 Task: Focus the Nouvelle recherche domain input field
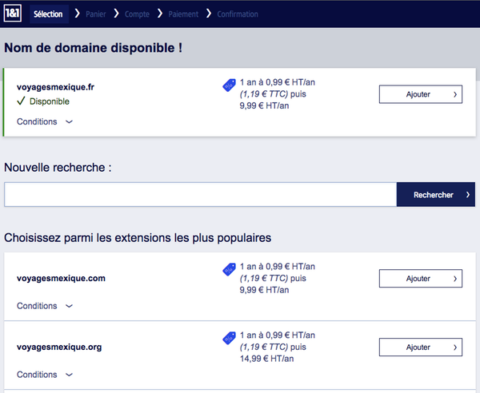(200, 195)
